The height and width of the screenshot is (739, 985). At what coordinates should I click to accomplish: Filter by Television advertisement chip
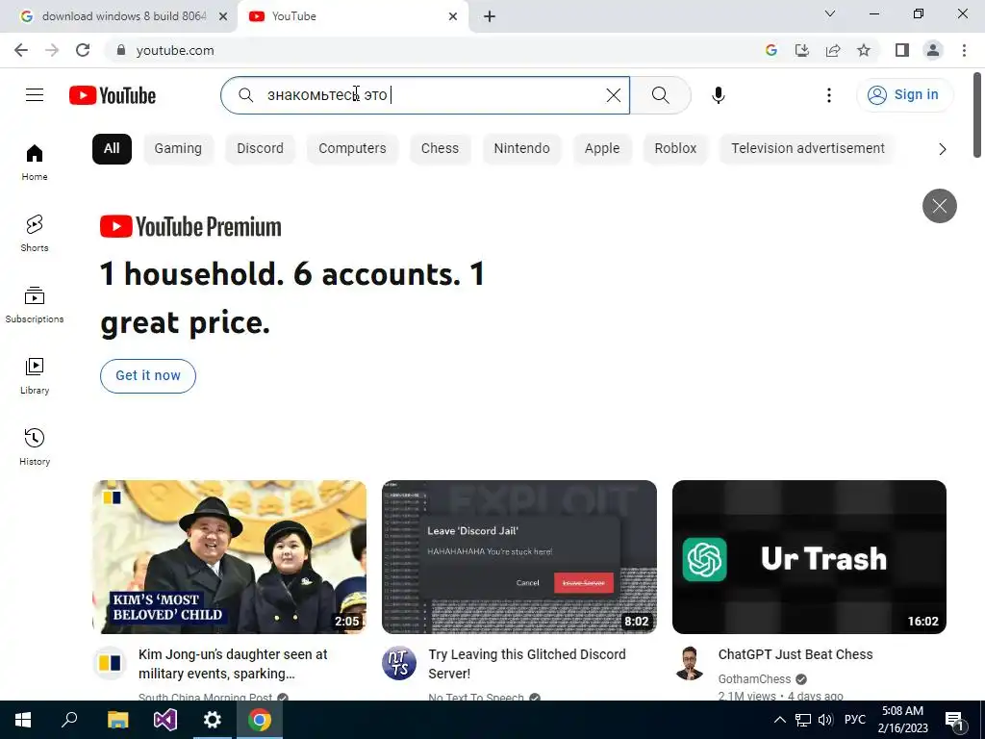[x=808, y=149]
